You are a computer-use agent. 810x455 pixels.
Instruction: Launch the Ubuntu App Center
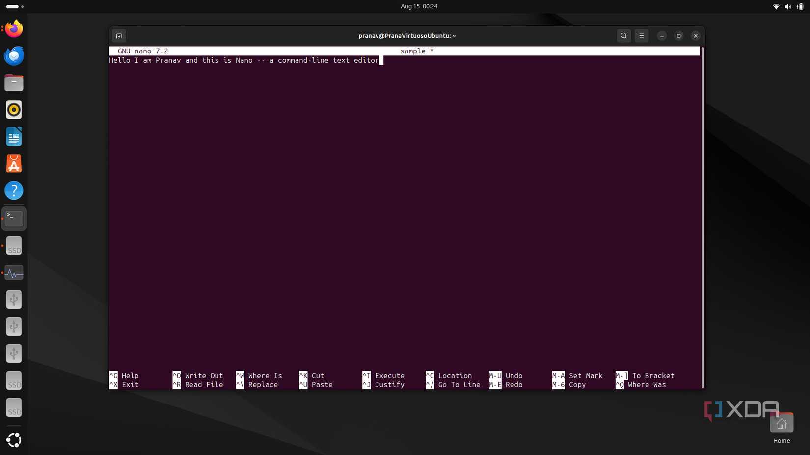tap(13, 163)
